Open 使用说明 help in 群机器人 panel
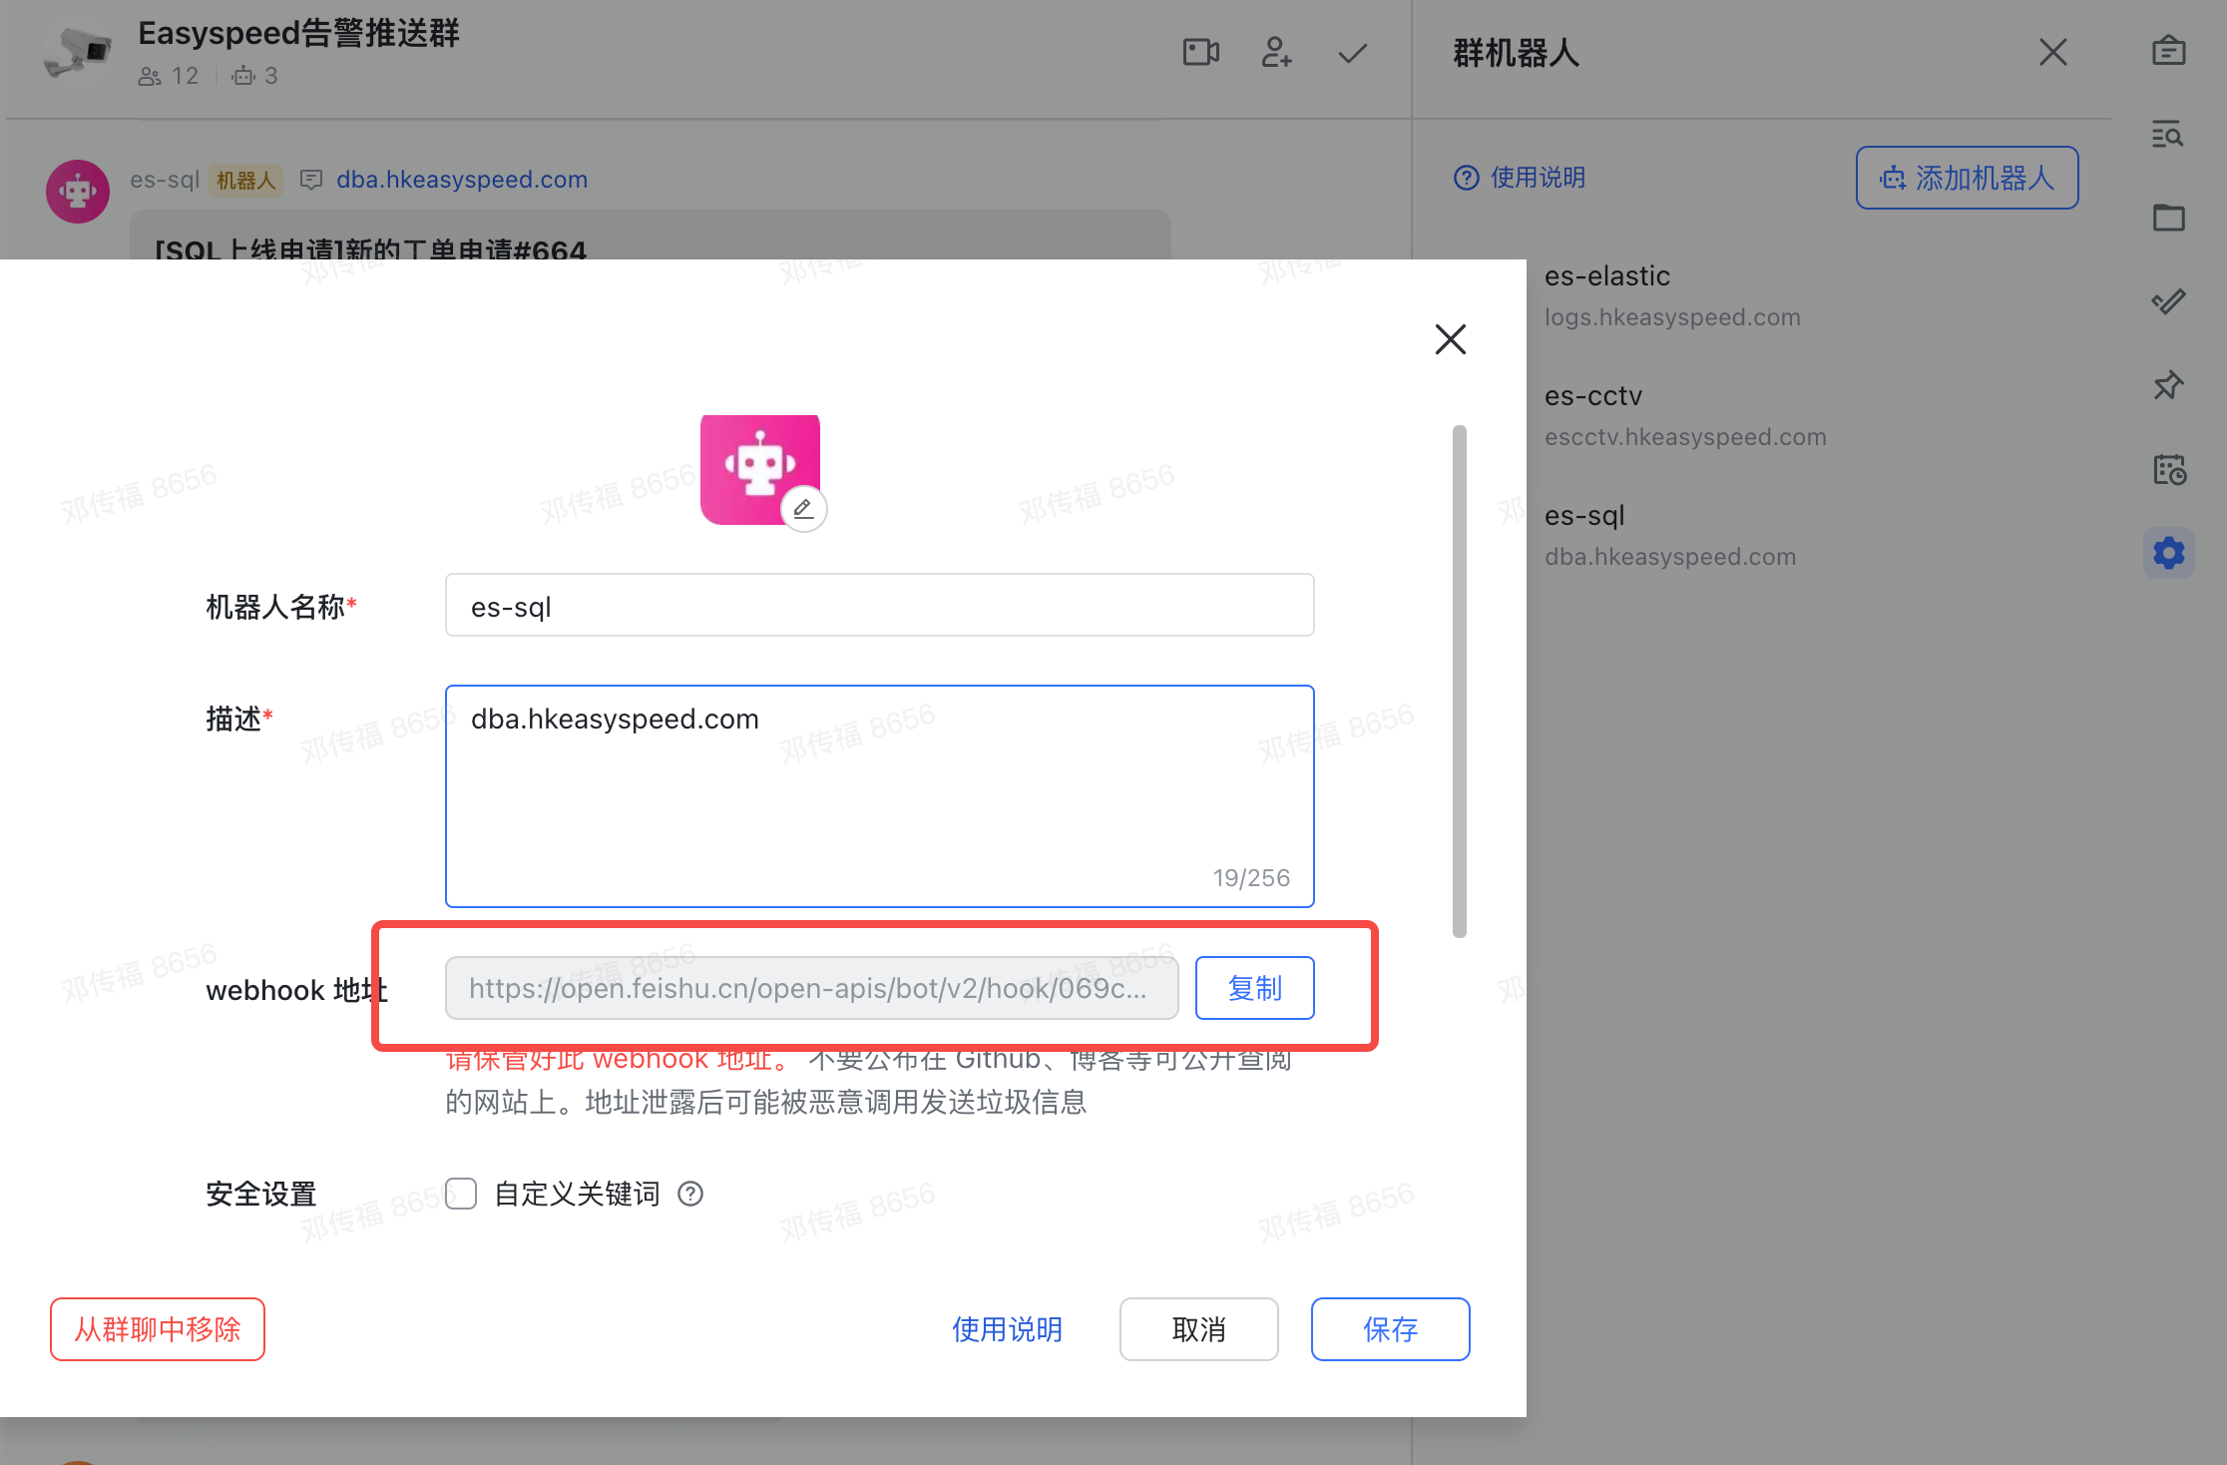This screenshot has height=1465, width=2227. [x=1520, y=178]
